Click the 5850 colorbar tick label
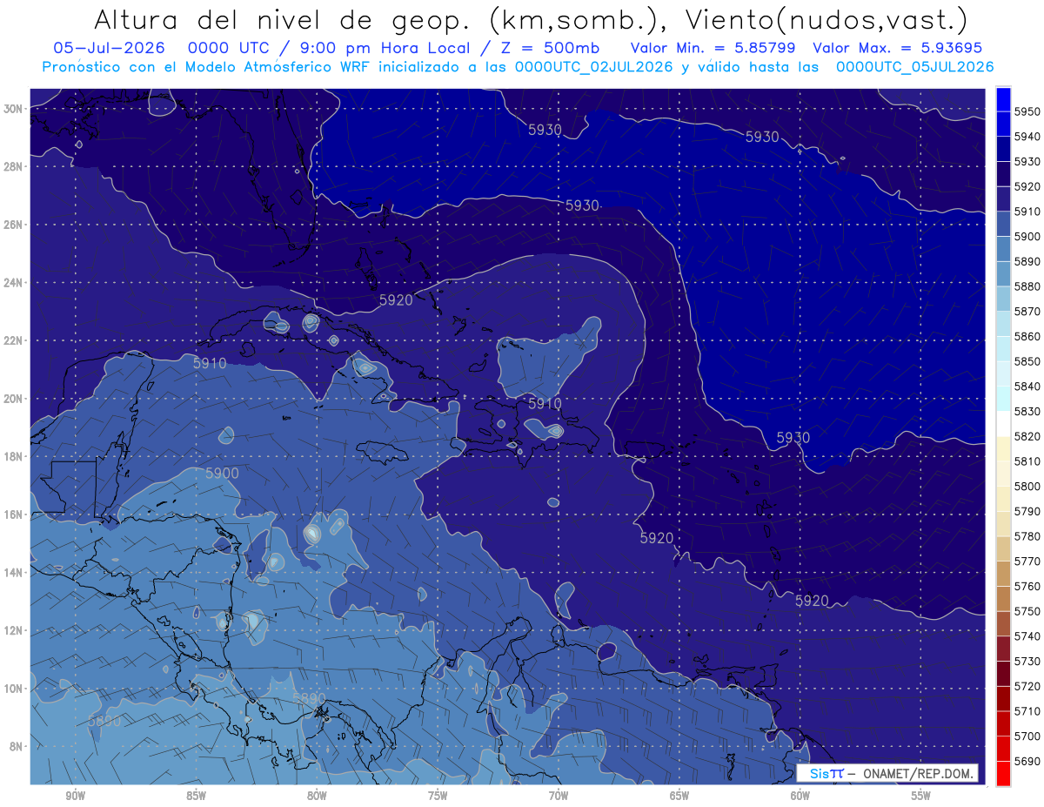1044x807 pixels. (x=1027, y=361)
